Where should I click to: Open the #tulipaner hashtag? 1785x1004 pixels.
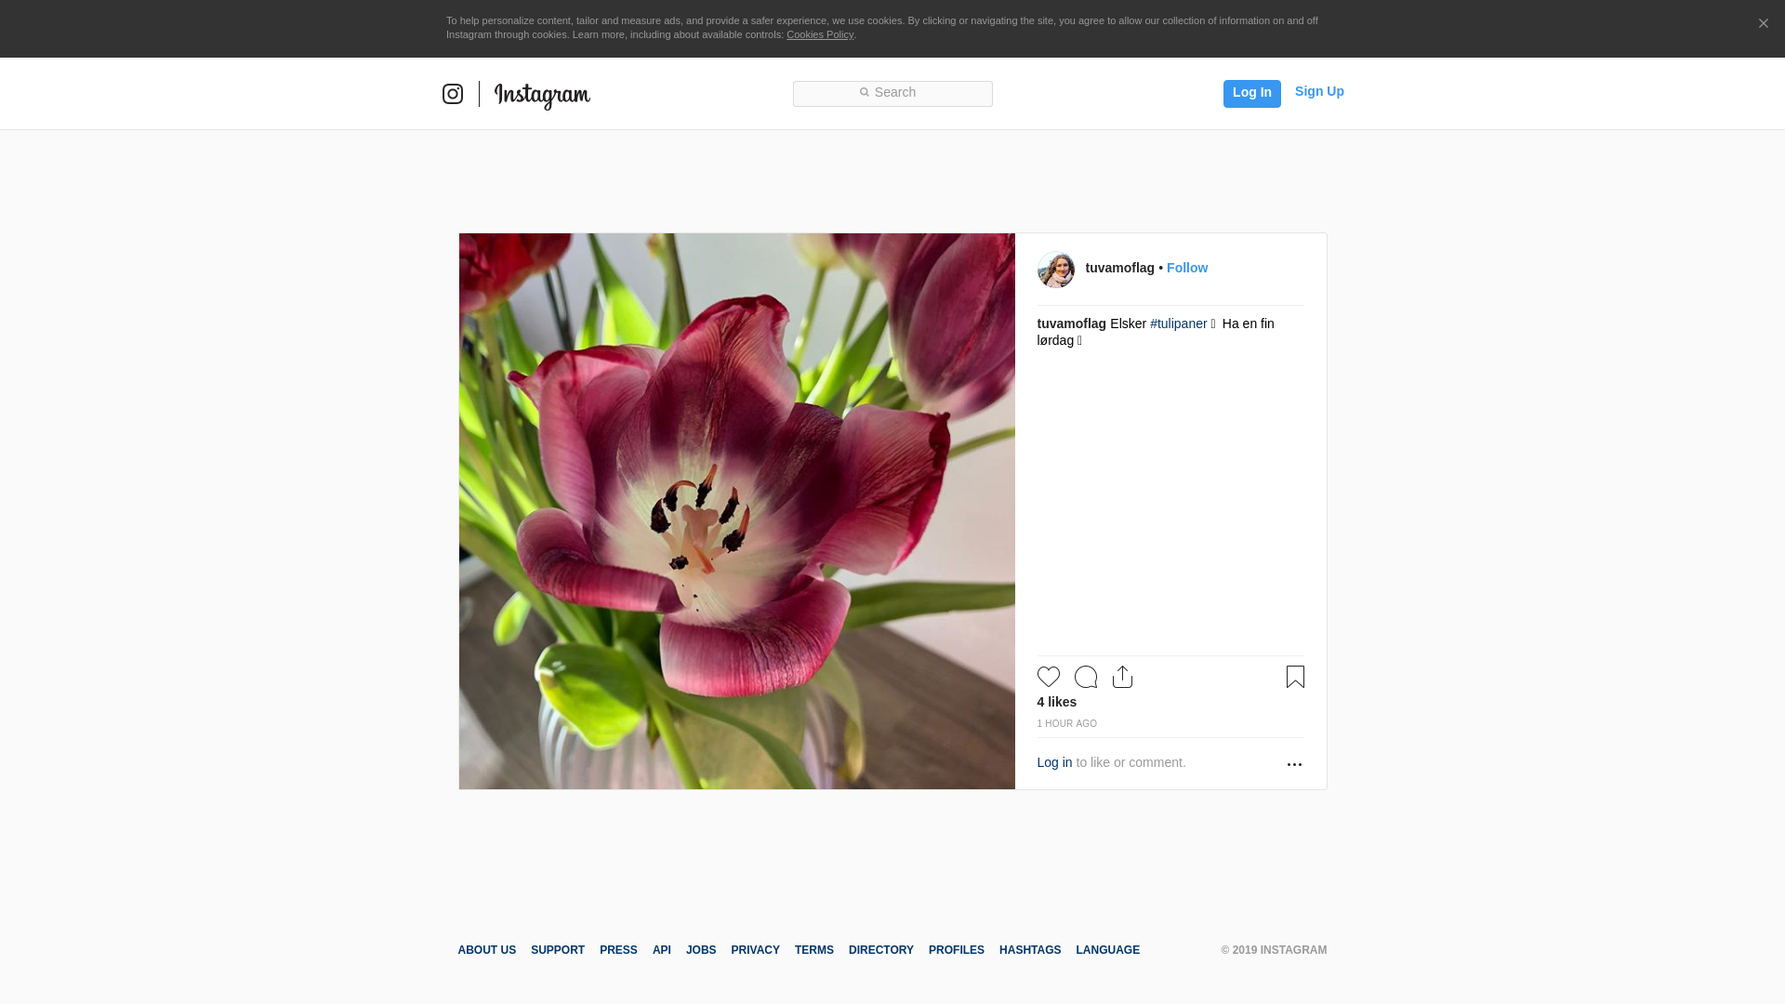click(1178, 324)
